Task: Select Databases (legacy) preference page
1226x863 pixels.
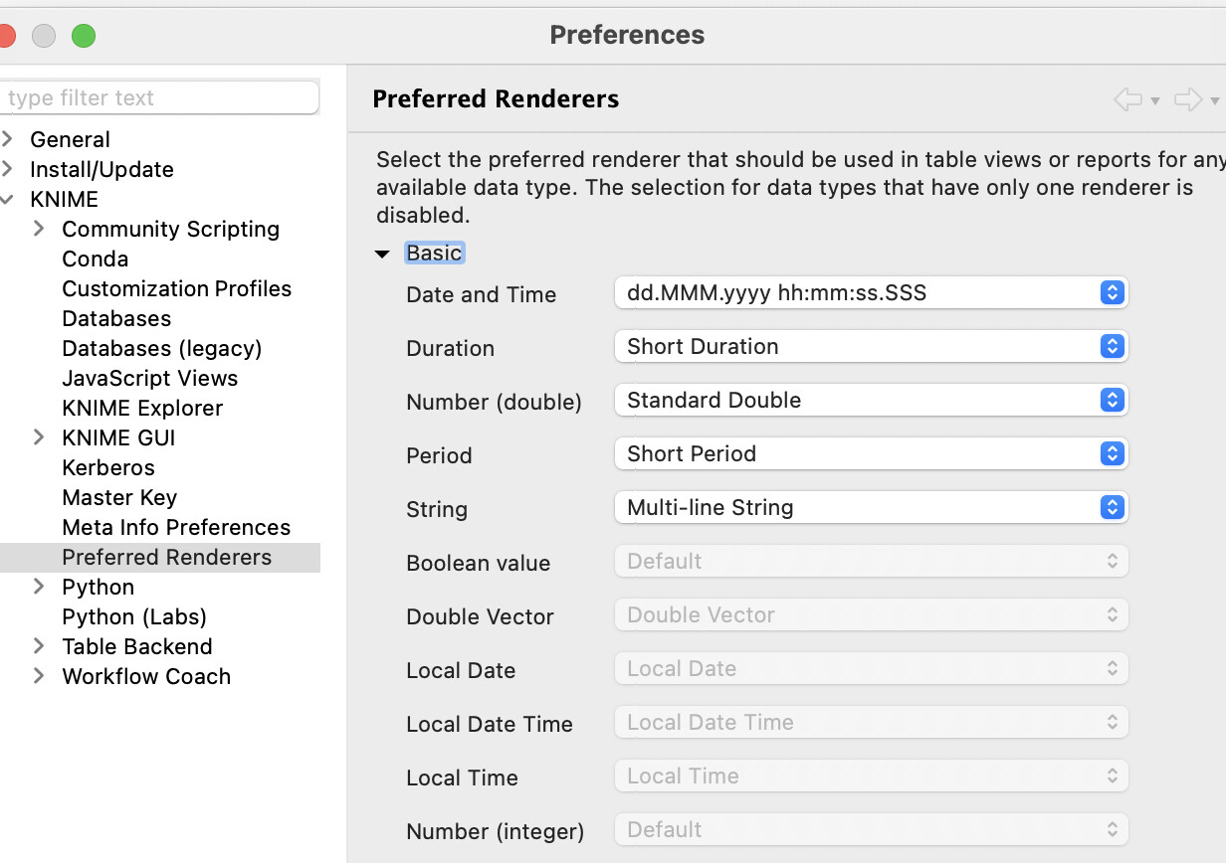Action: pos(161,348)
